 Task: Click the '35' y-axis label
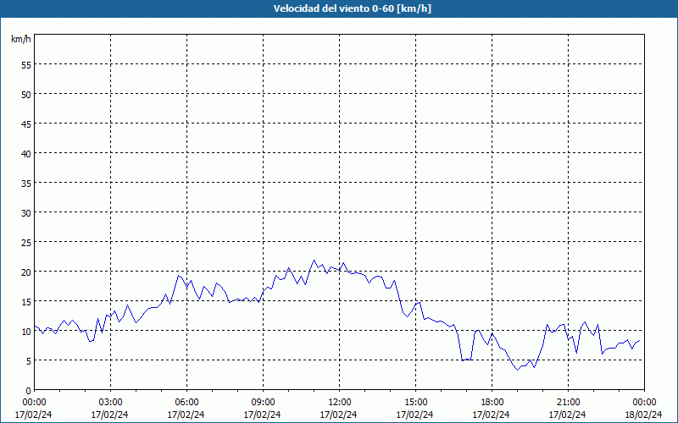point(26,184)
